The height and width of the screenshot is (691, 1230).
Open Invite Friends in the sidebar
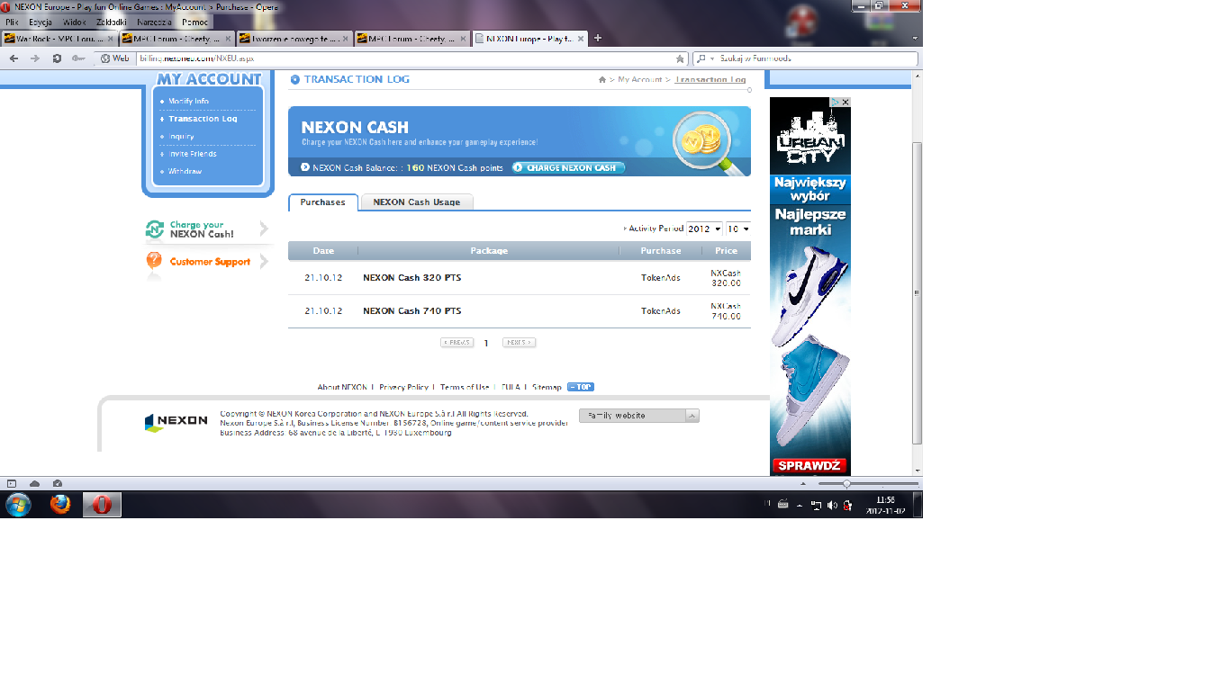(192, 154)
